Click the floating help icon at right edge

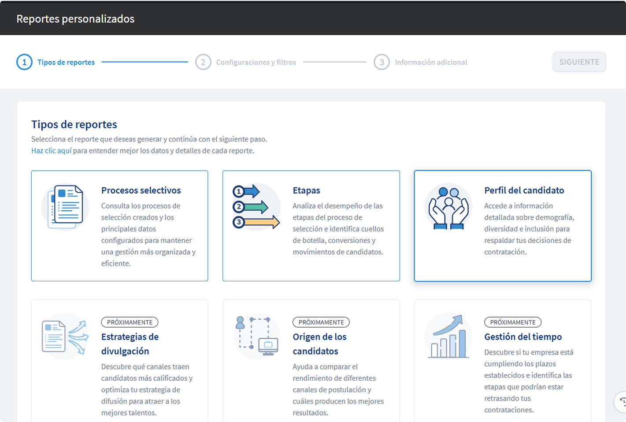click(x=621, y=401)
